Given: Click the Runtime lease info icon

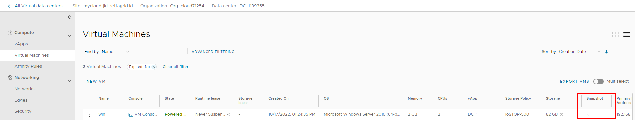Looking at the screenshot, I should click(x=229, y=114).
